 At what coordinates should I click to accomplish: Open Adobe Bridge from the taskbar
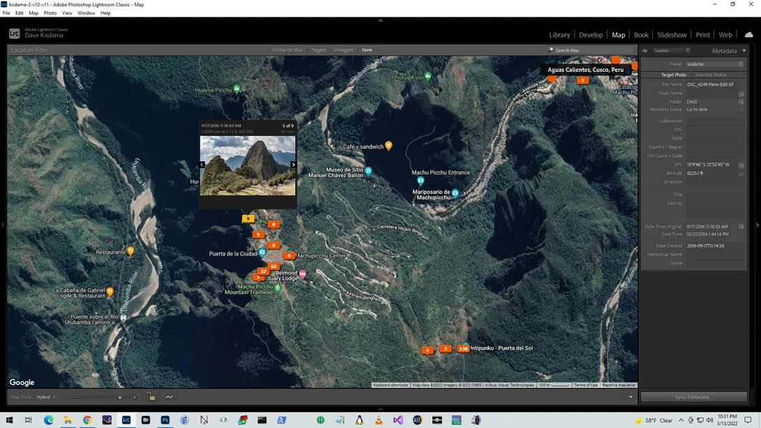click(146, 420)
